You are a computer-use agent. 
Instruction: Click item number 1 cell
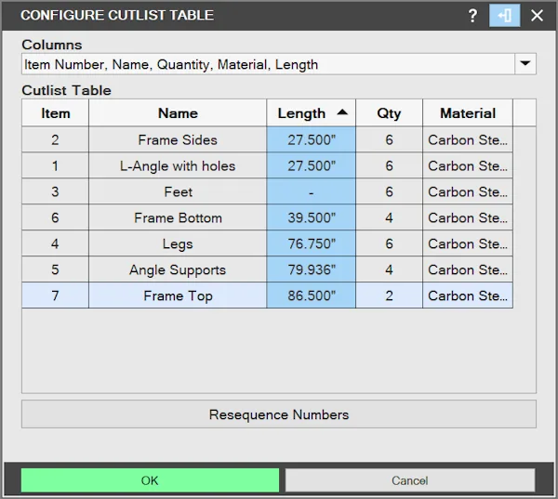(55, 165)
